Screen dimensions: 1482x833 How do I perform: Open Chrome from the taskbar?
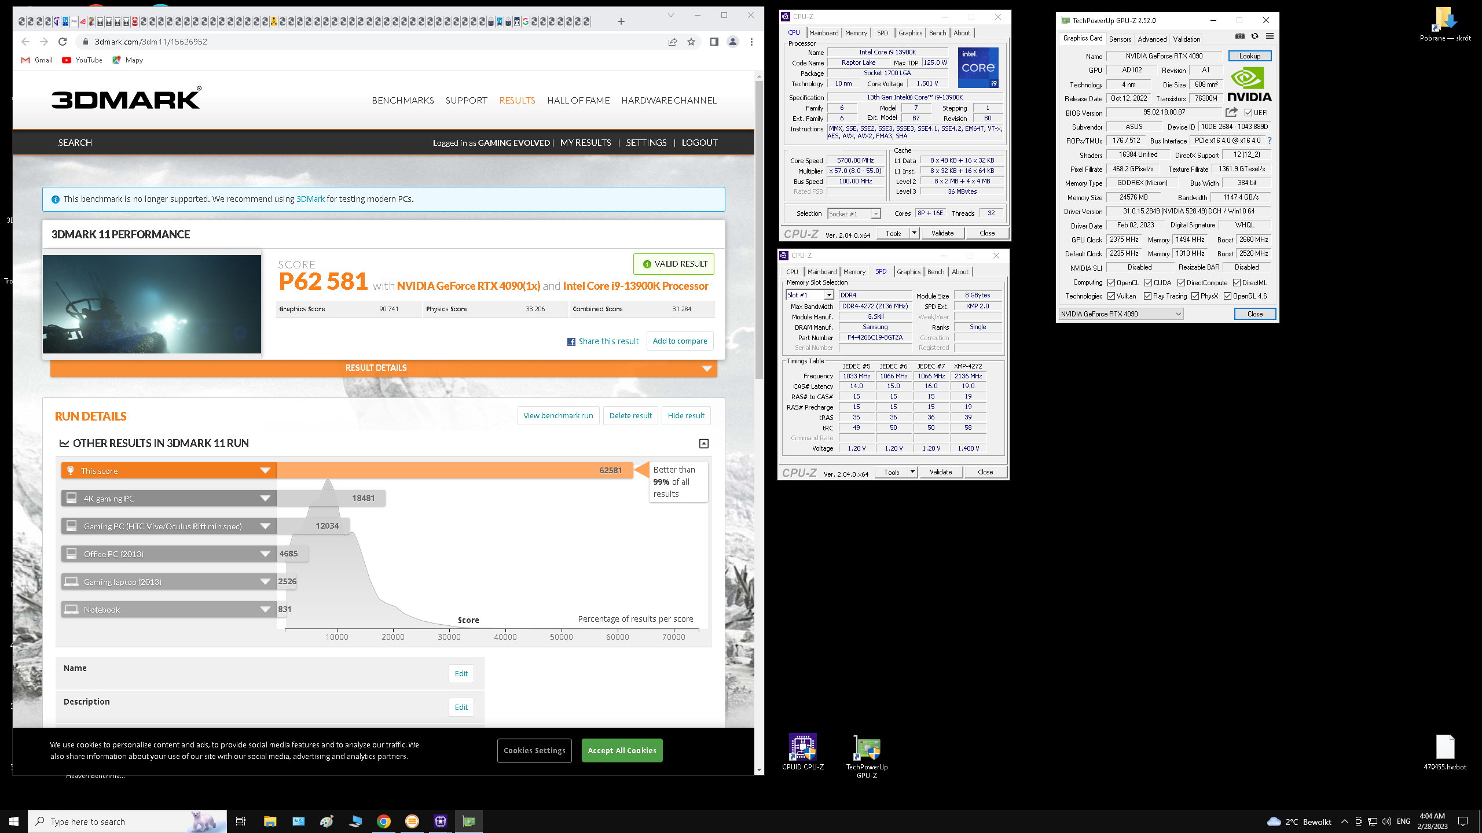click(384, 821)
